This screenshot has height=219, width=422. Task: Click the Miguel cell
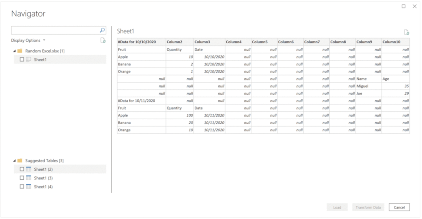[x=369, y=86]
